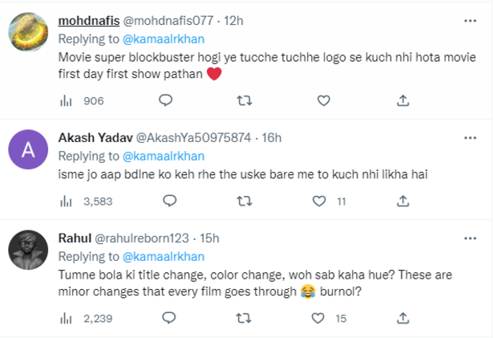
Task: View analytics showing 906 views
Action: pyautogui.click(x=82, y=101)
